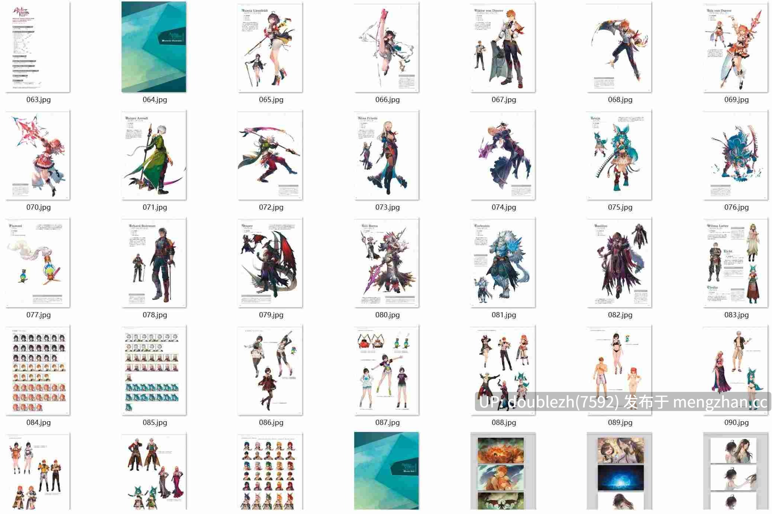Click the file name text 074.jpg
Screen dimensions: 772x514
click(504, 207)
